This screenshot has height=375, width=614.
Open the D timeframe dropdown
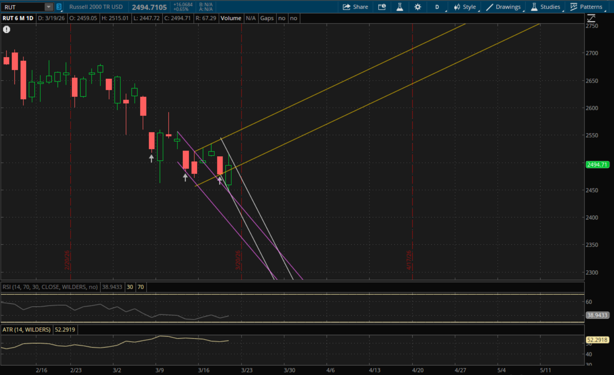point(437,7)
